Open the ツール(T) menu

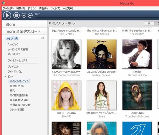[x=55, y=8]
